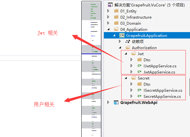Click the C# icon of SecretAppService.cs
This screenshot has height=137, width=190.
pos(139,96)
